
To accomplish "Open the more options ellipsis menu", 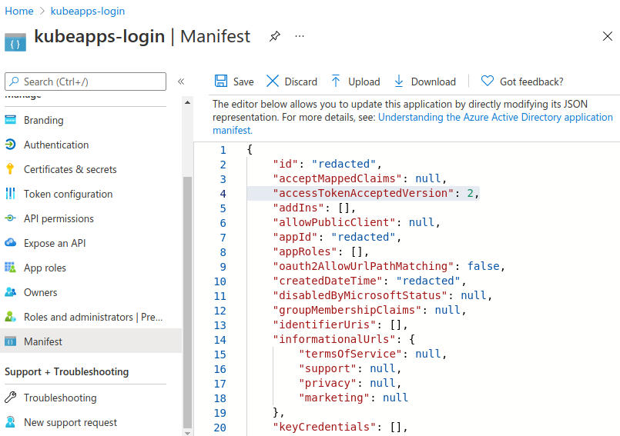I will (300, 36).
